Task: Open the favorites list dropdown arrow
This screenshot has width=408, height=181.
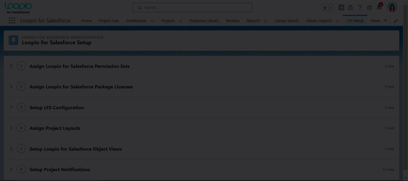Action: coord(331,8)
